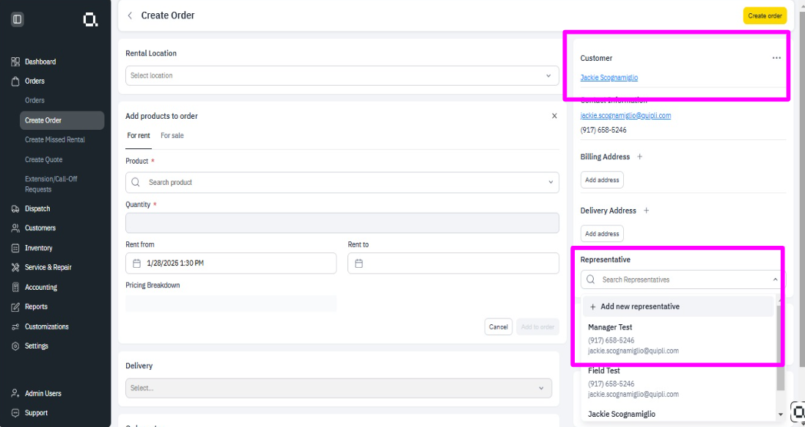Open the Jackie Scognamiglio customer link

pyautogui.click(x=609, y=78)
